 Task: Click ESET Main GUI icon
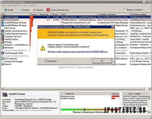(x=3, y=59)
